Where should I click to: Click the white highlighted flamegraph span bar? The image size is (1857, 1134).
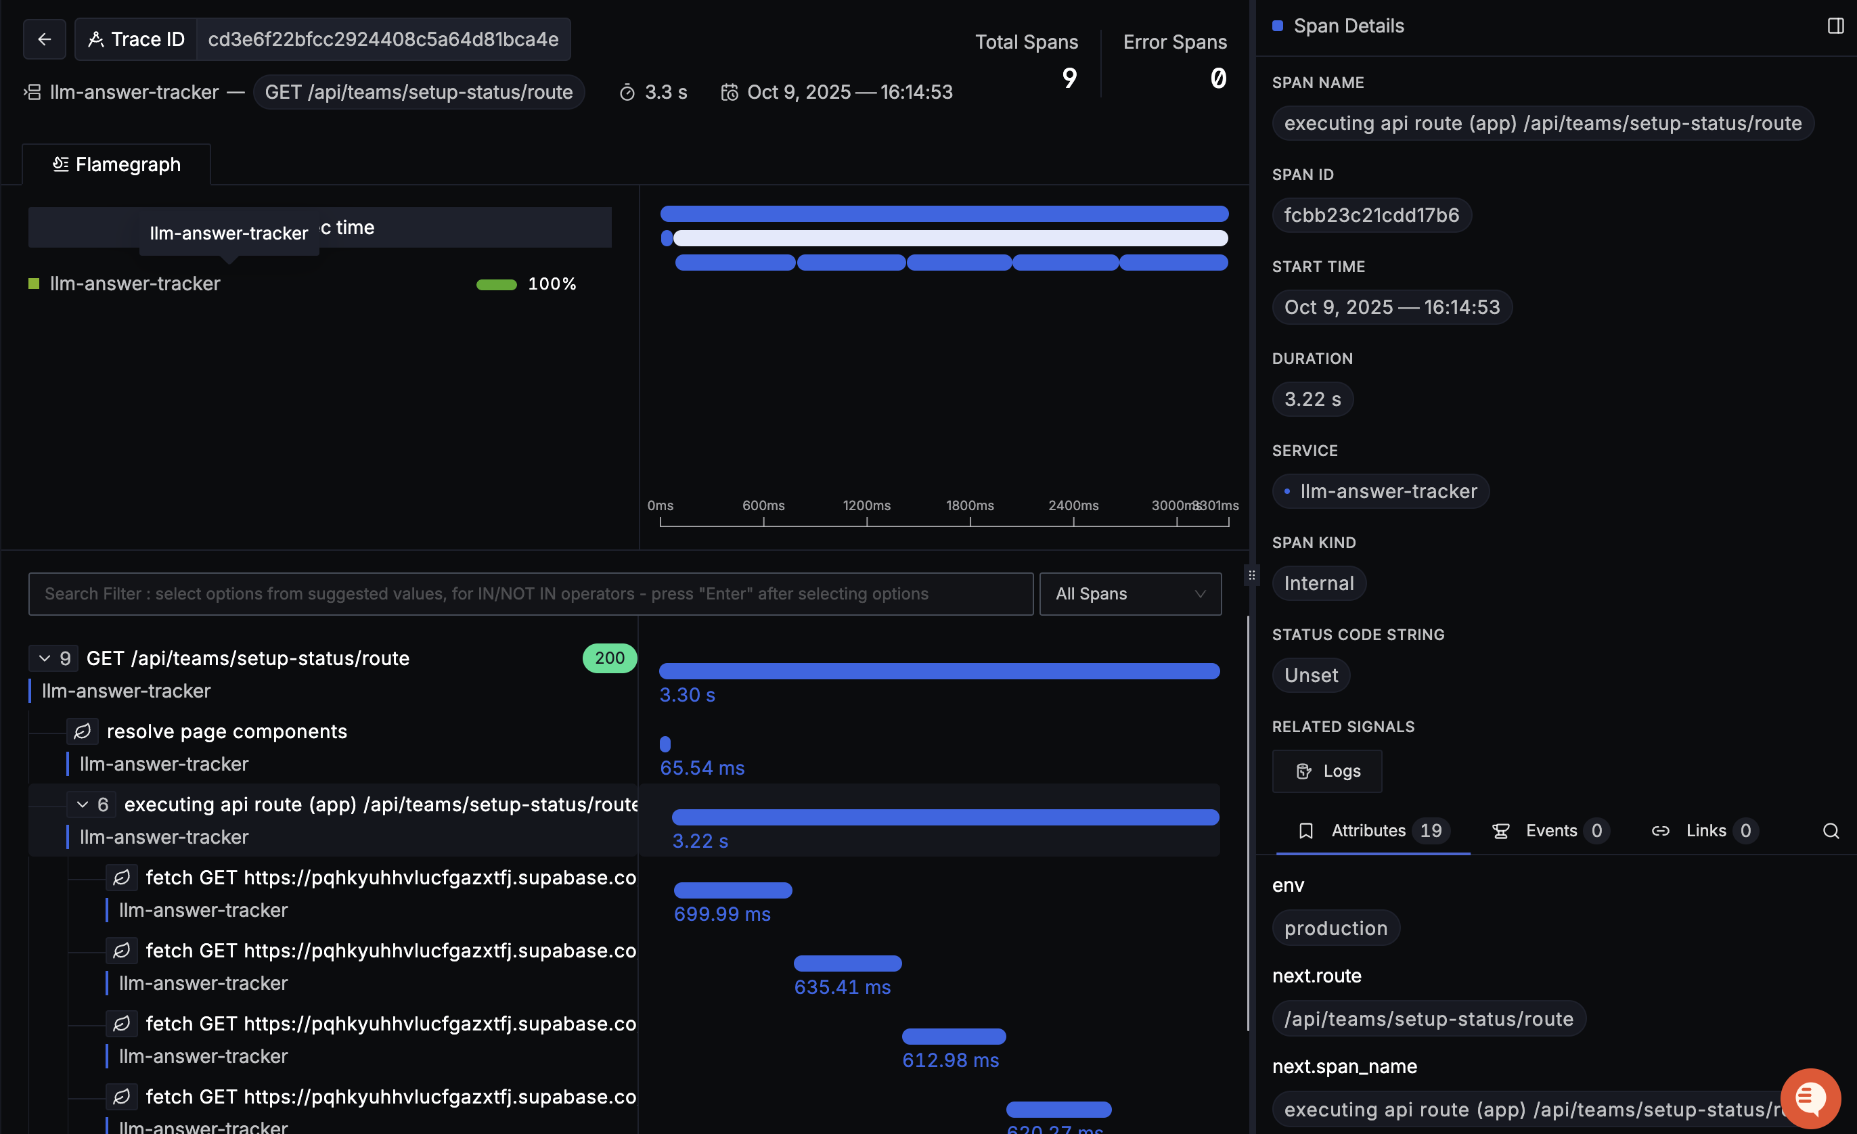tap(949, 238)
